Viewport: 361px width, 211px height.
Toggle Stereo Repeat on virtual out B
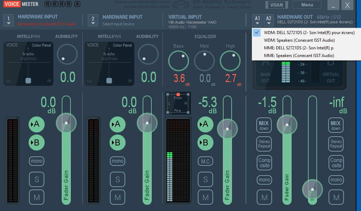coord(336,144)
